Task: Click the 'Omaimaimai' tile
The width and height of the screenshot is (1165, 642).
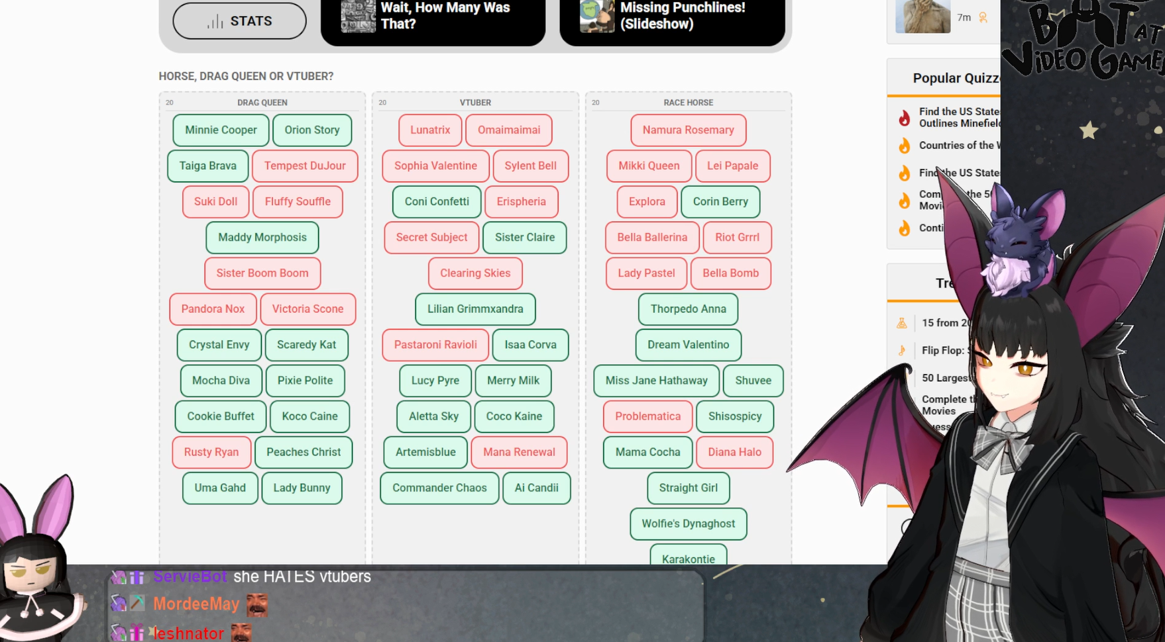Action: pos(509,130)
